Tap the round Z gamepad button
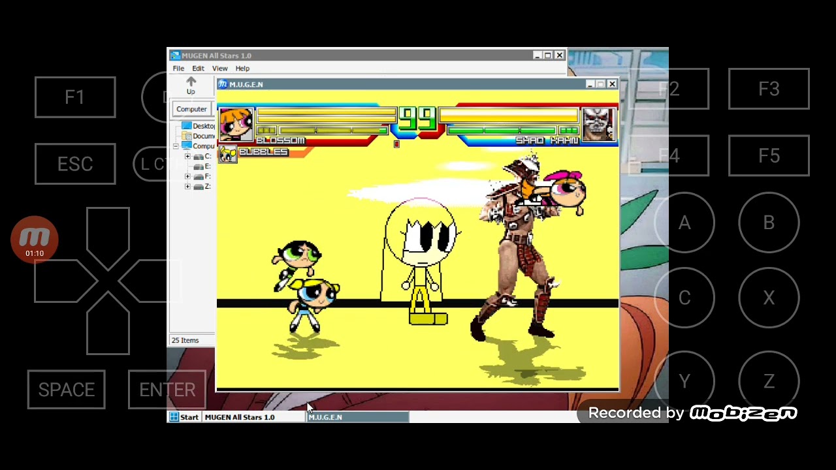836x470 pixels. [769, 381]
